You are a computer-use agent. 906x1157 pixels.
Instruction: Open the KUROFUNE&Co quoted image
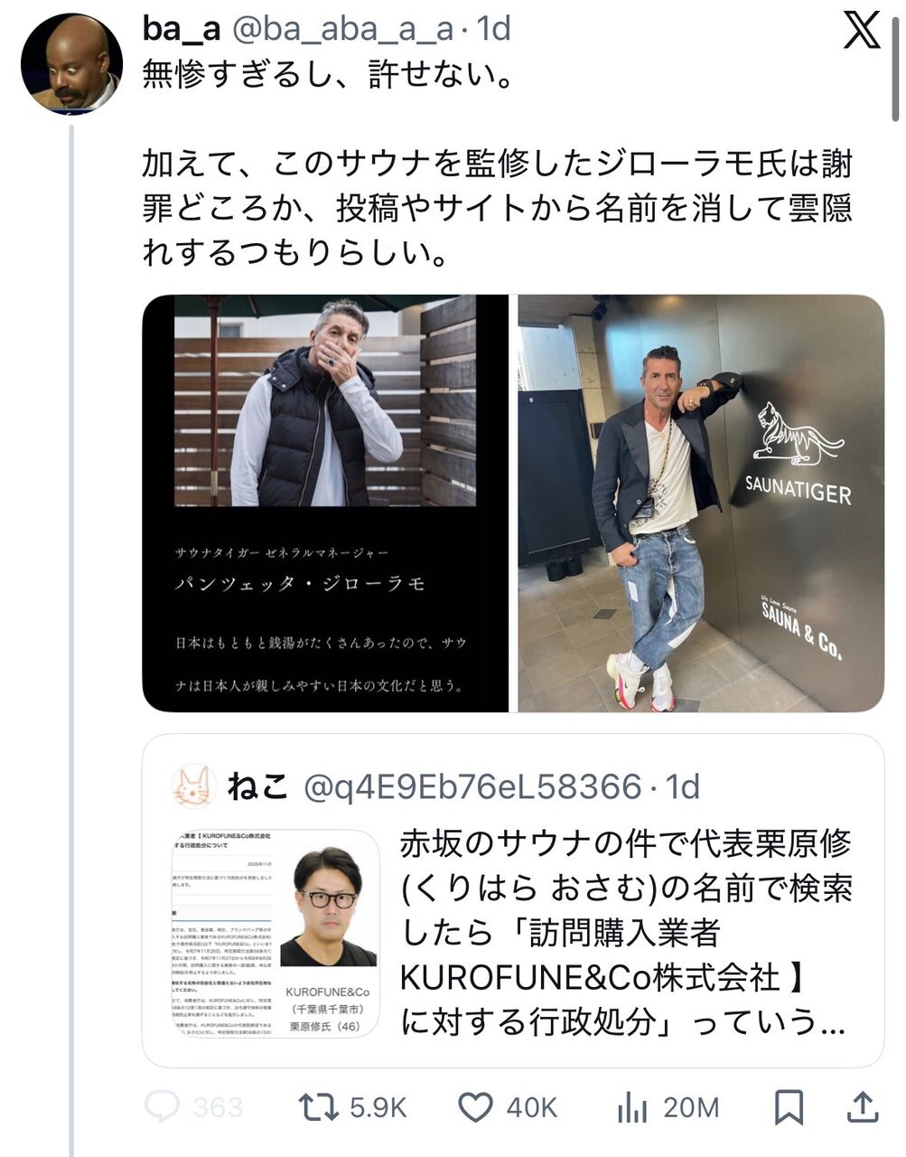(276, 933)
